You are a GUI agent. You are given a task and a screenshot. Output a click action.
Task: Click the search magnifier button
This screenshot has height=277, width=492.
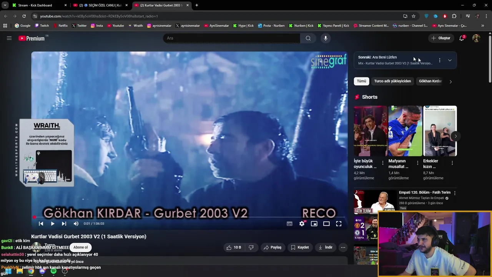(308, 38)
